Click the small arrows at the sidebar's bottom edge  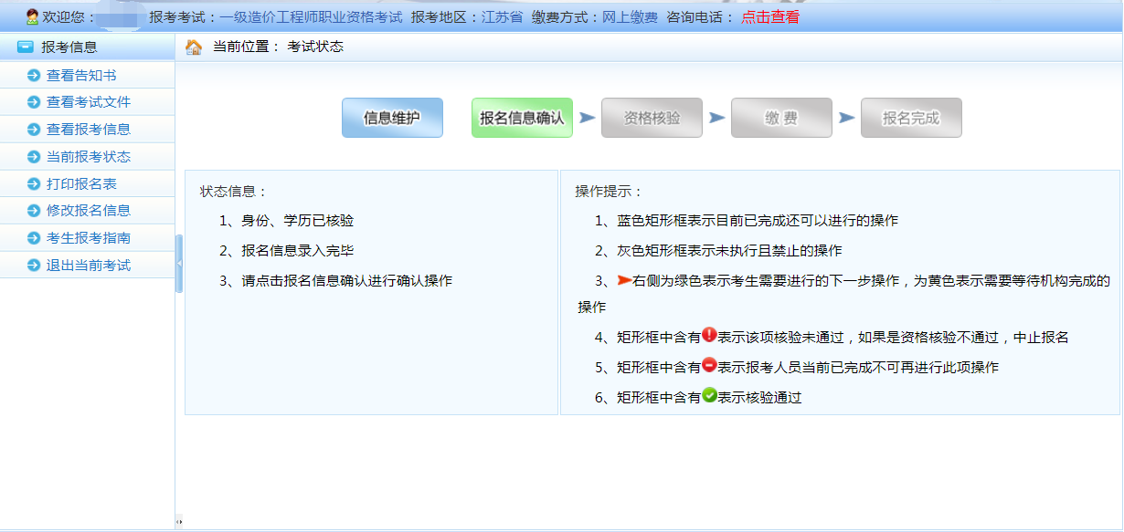[x=179, y=522]
